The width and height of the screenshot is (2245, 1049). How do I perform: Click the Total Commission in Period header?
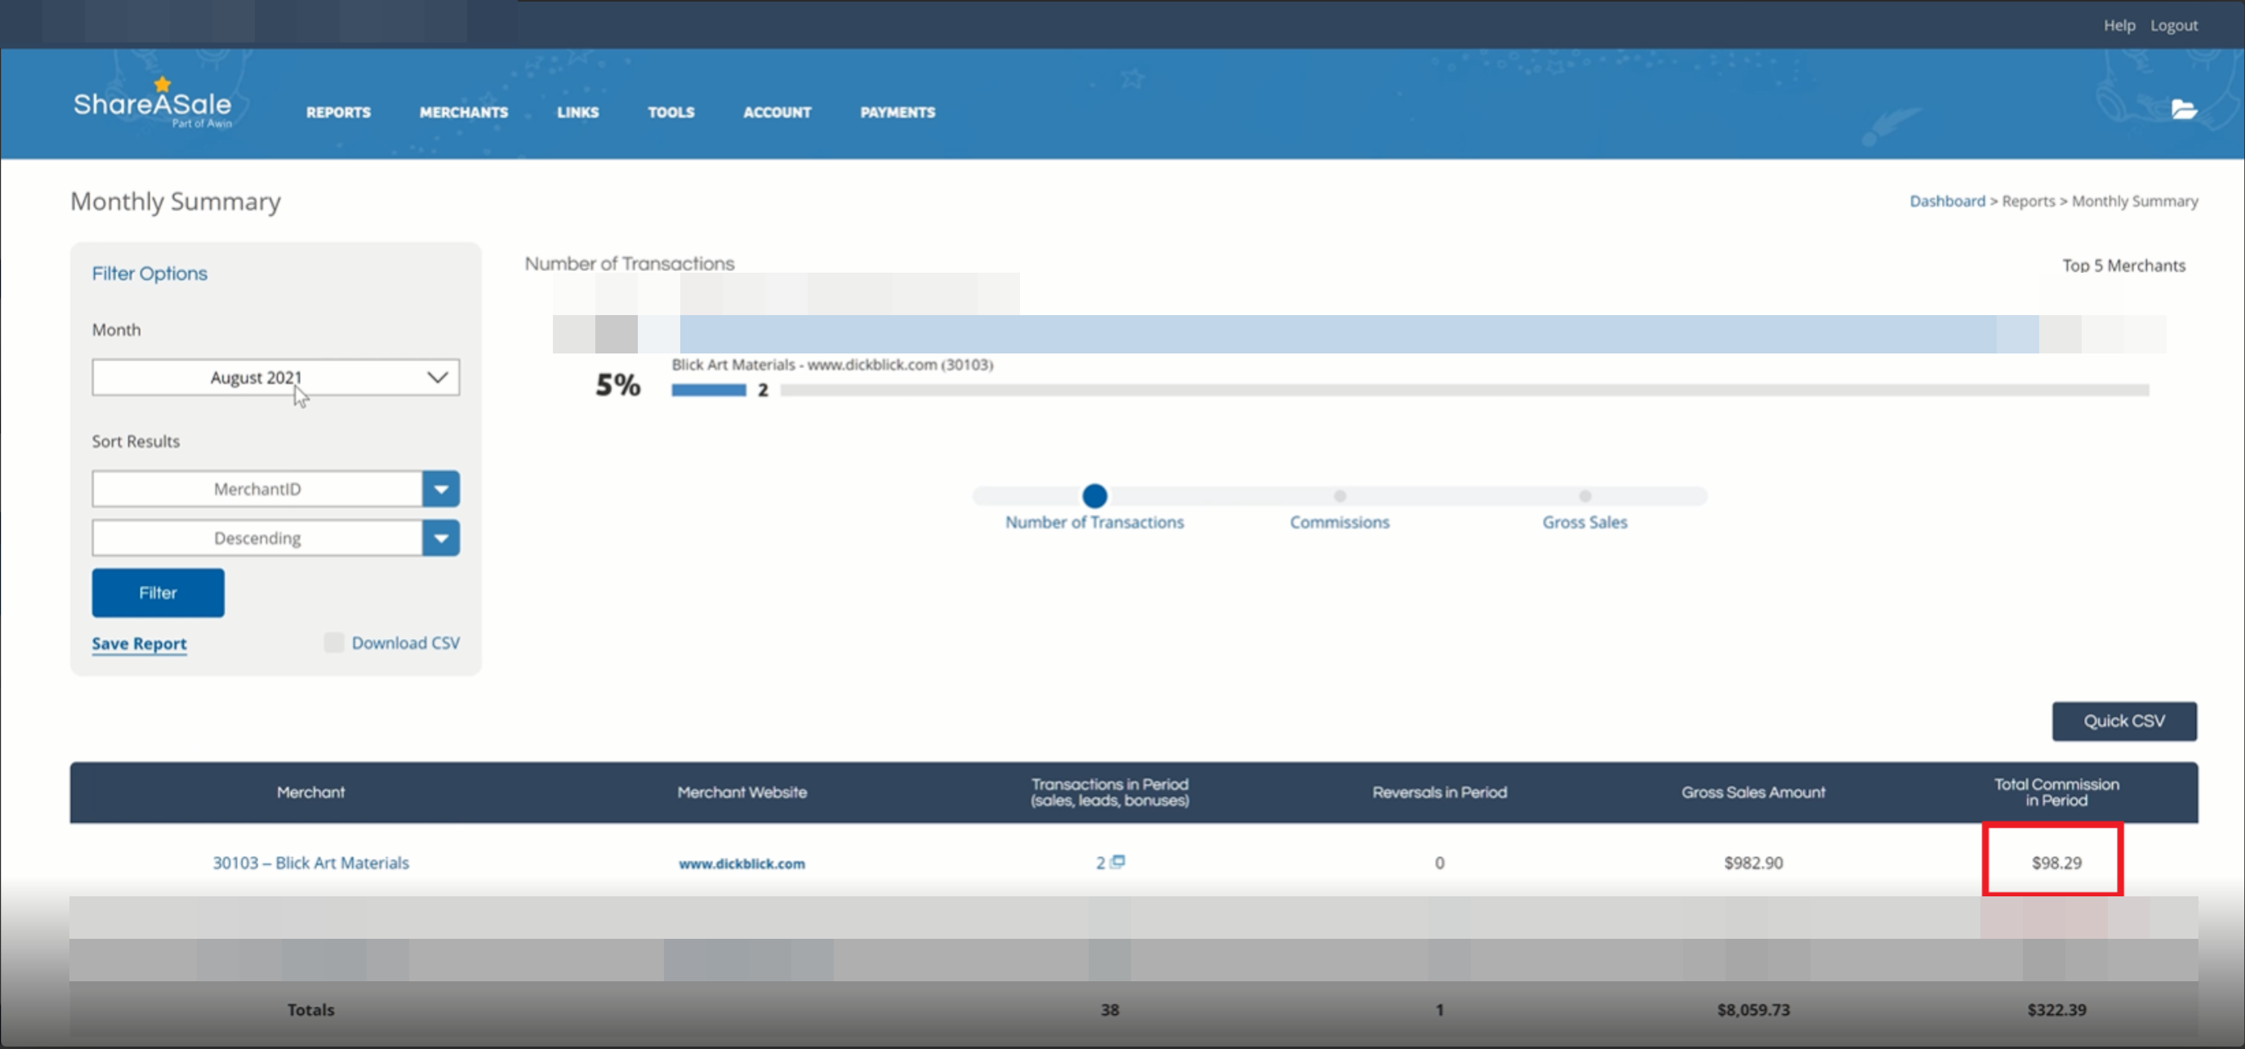point(2056,792)
